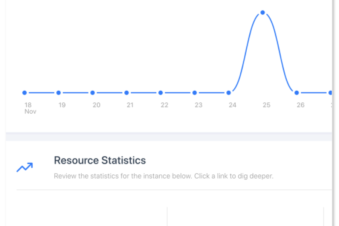Image resolution: width=339 pixels, height=226 pixels.
Task: Click the chart data point for the 20th
Action: click(x=93, y=93)
